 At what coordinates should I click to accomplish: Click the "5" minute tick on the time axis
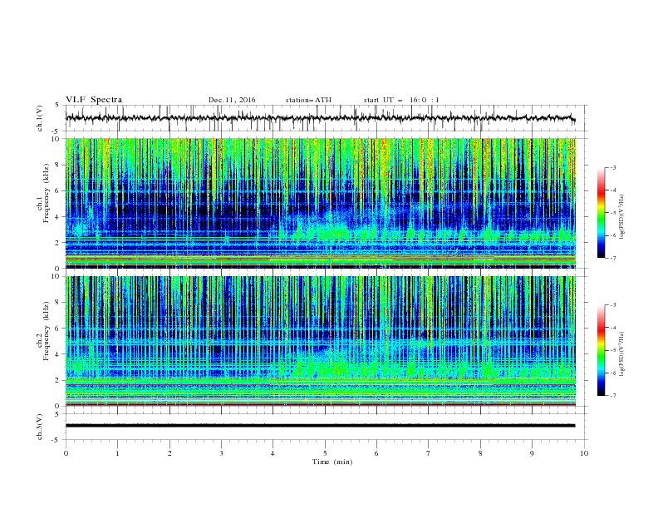tap(325, 453)
